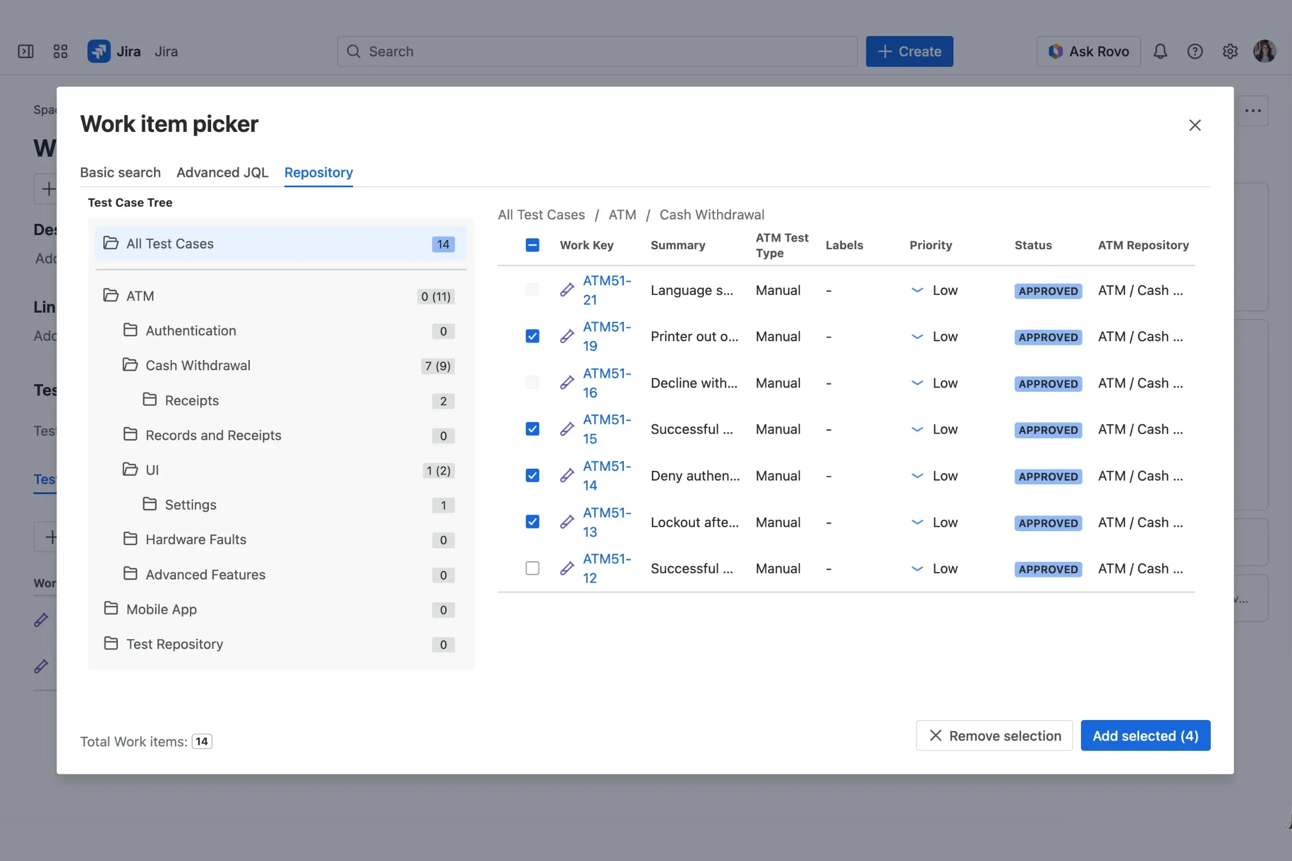
Task: Open the priority dropdown for ATM51-21
Action: point(916,290)
